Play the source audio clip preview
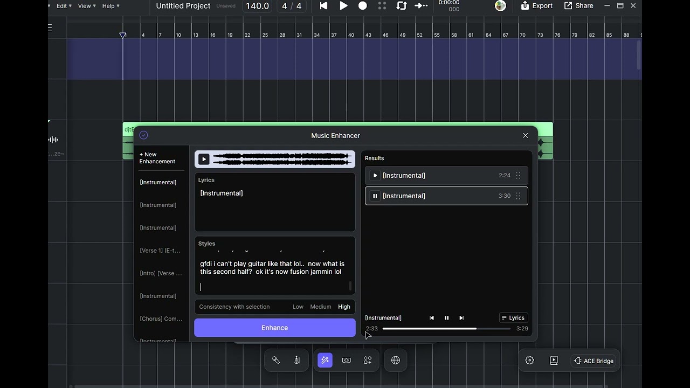Screen dimensions: 690x388 (x=204, y=159)
